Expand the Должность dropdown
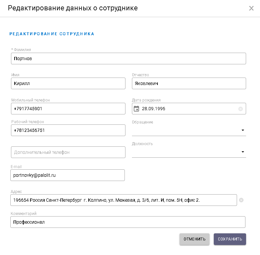Image resolution: width=260 pixels, height=255 pixels. point(189,152)
